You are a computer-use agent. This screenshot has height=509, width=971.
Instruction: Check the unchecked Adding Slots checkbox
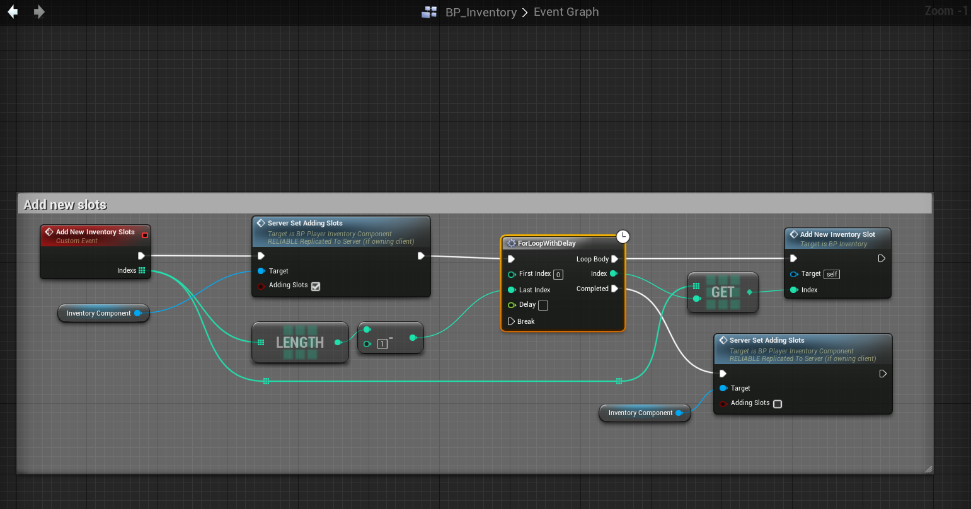click(x=778, y=404)
